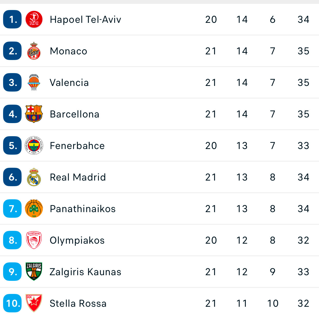Image resolution: width=319 pixels, height=317 pixels.
Task: Click the Monaco team crest
Action: coord(34,51)
